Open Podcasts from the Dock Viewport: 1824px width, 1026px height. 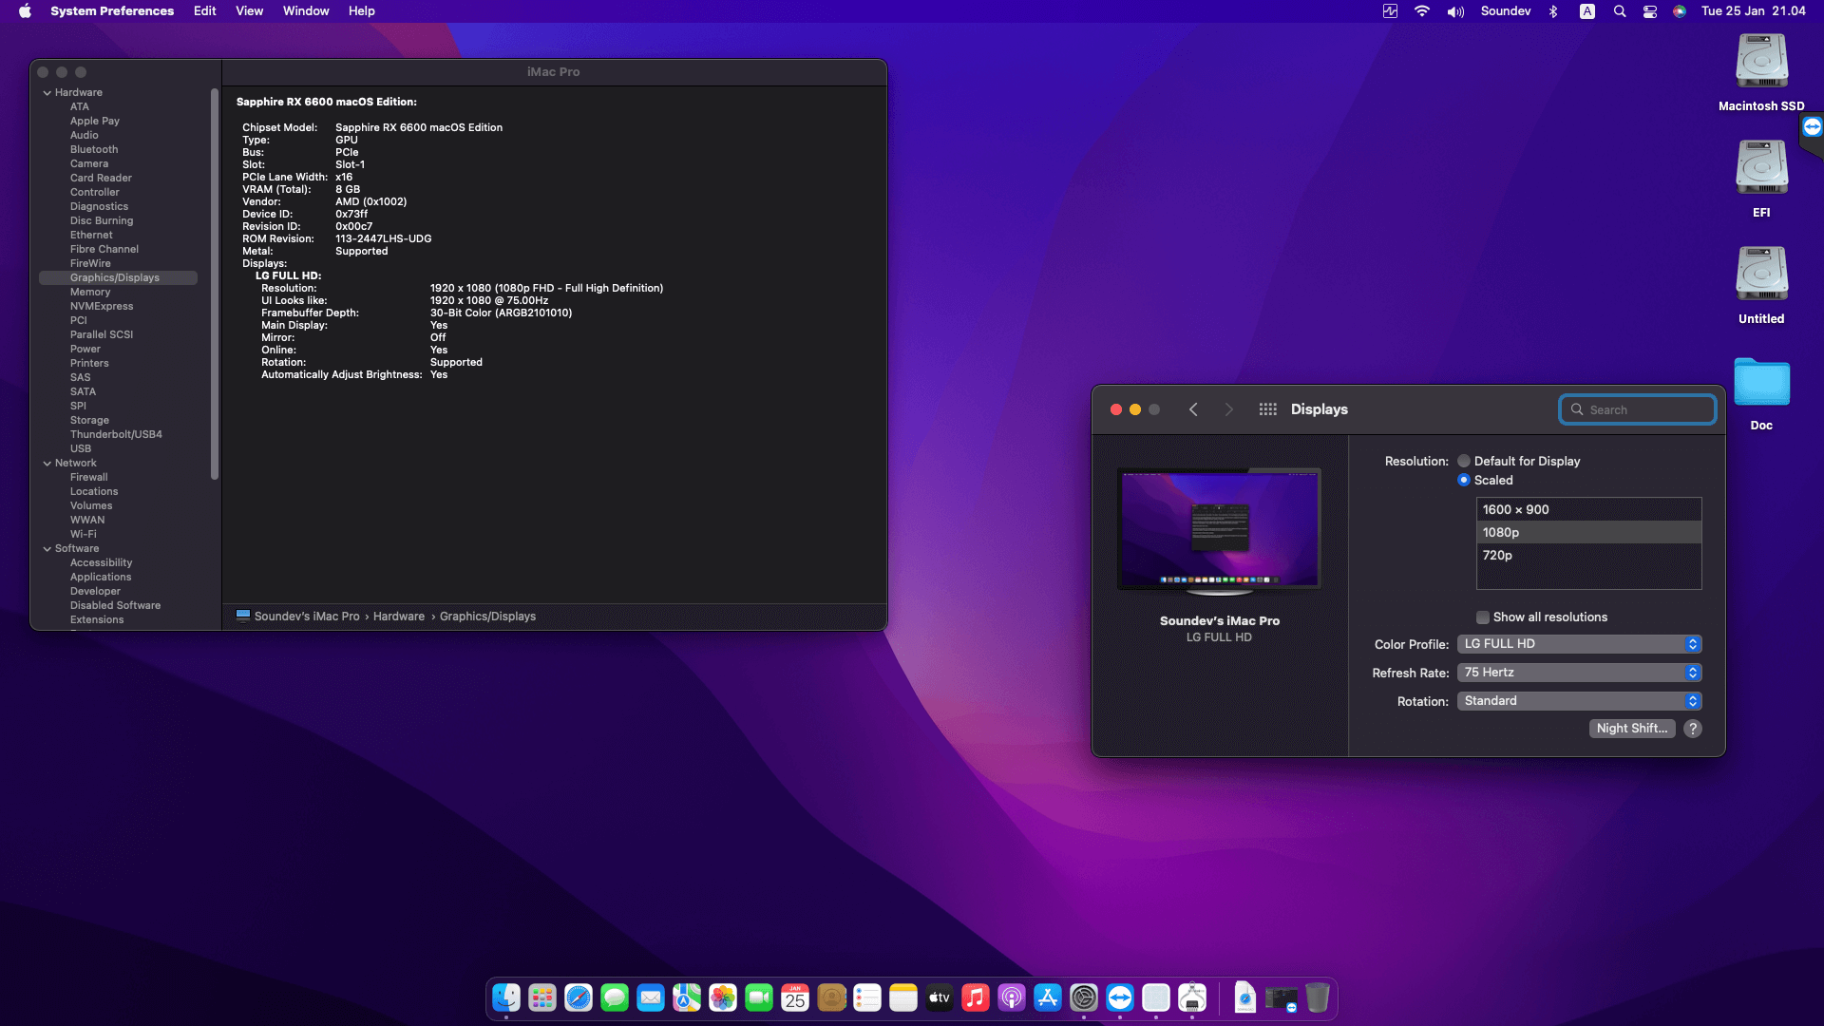1011,998
